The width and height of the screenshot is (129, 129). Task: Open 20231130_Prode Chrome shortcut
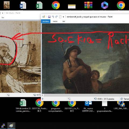coord(40,106)
